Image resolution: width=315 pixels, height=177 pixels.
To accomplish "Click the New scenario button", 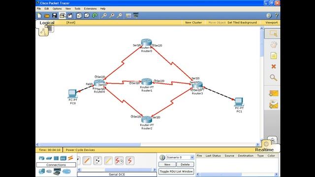I will pyautogui.click(x=167, y=165).
